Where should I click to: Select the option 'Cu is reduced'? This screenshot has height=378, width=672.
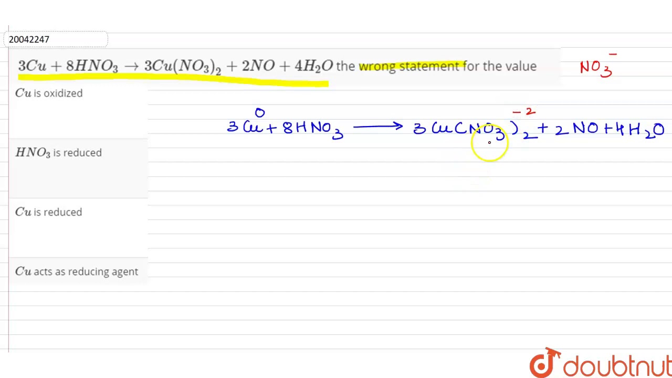pos(48,212)
